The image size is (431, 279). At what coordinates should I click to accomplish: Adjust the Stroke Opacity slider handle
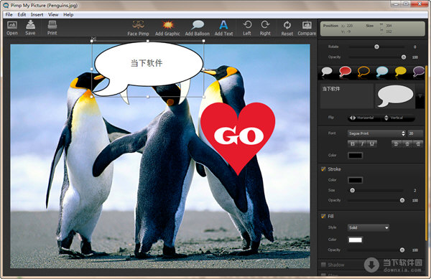(402, 200)
